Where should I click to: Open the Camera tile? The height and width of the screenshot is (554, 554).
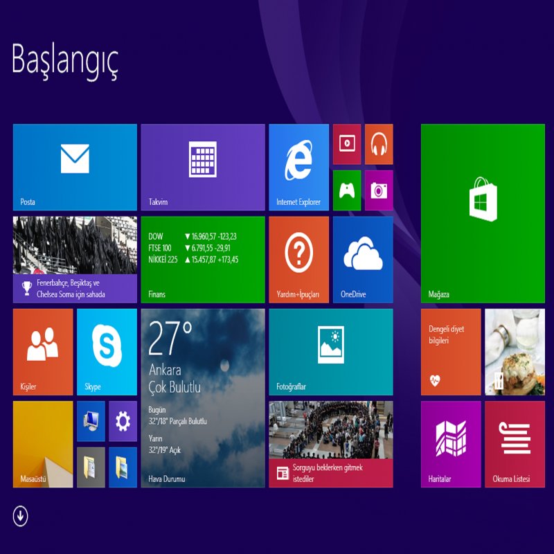tap(379, 190)
